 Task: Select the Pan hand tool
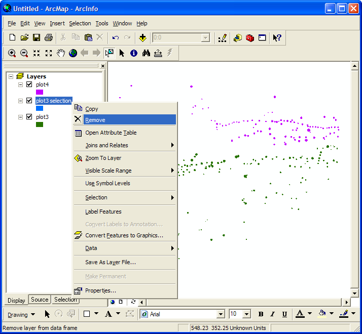tap(61, 53)
